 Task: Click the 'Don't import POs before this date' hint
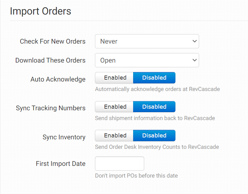(x=136, y=175)
